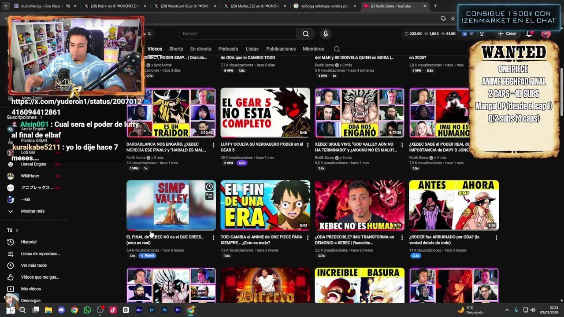Open the Pódcasts channel tab
Screen dimensions: 564x317
[x=228, y=49]
